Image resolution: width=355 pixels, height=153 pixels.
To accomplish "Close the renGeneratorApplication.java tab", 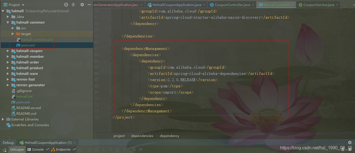I will (x=142, y=5).
